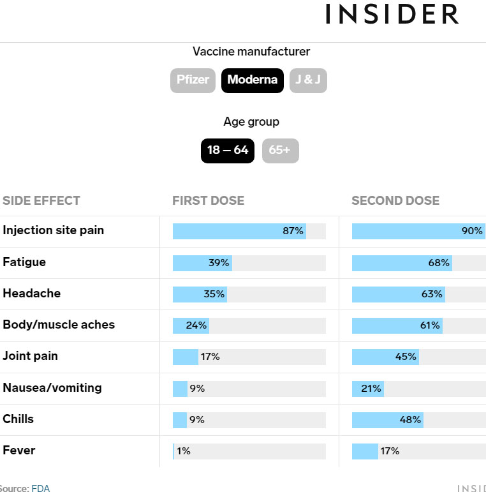Select the Pfizer vaccine manufacturer

[193, 80]
